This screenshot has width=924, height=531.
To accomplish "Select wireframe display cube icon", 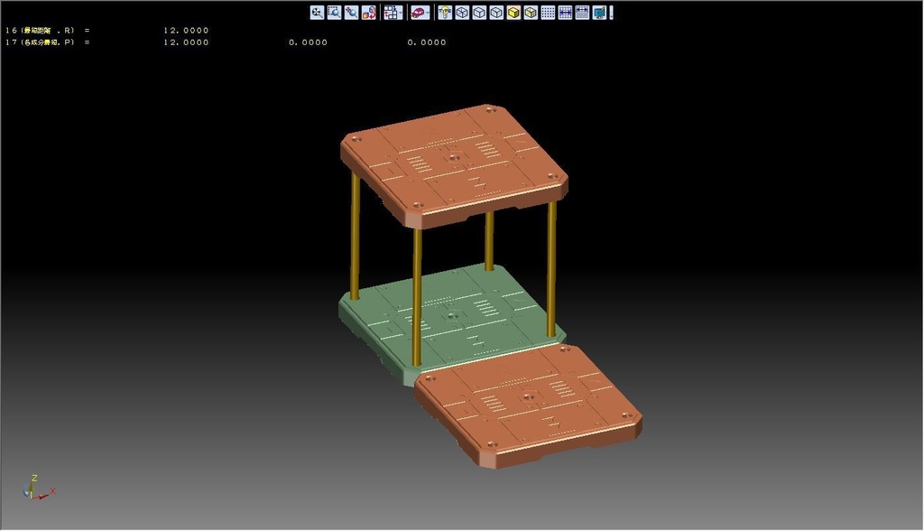I will pos(462,13).
